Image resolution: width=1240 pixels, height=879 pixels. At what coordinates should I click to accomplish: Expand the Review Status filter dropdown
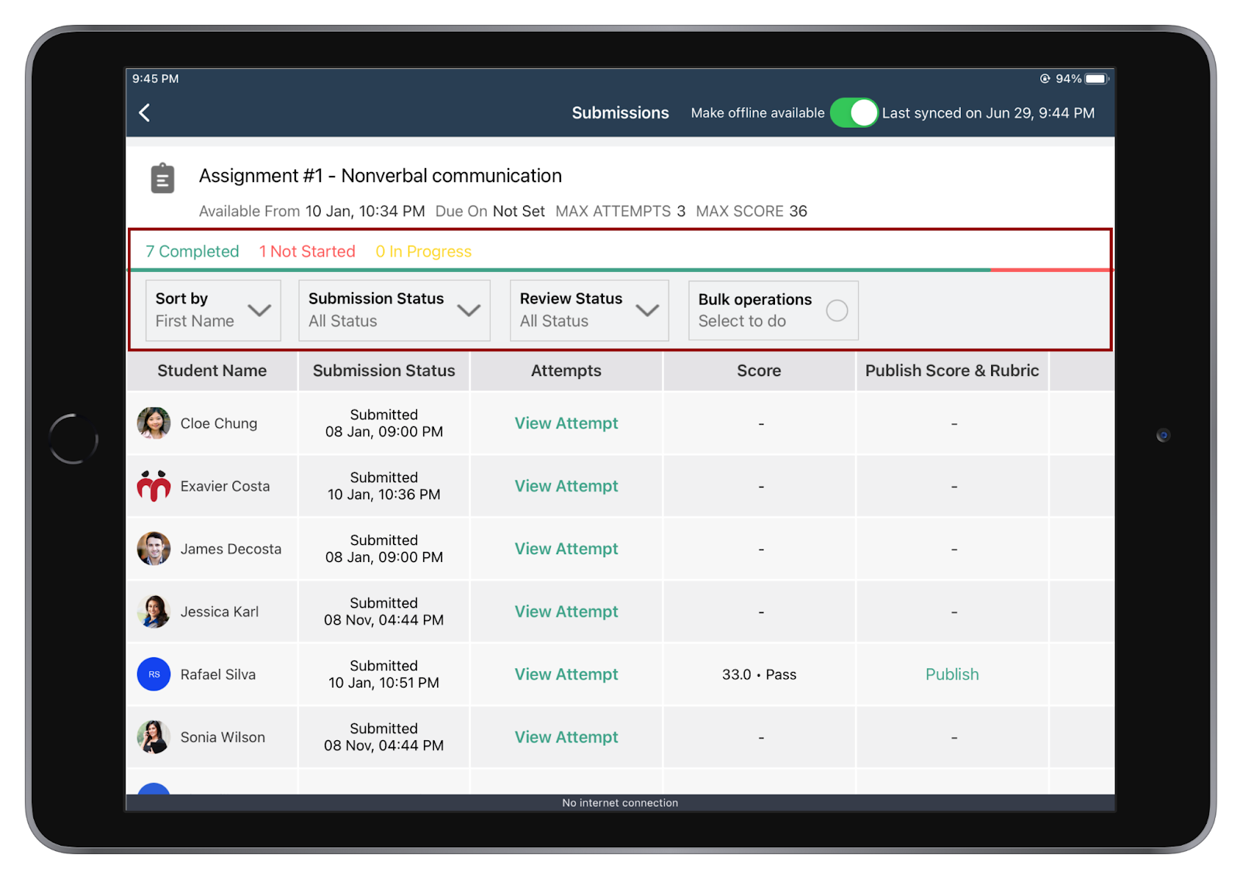coord(589,310)
